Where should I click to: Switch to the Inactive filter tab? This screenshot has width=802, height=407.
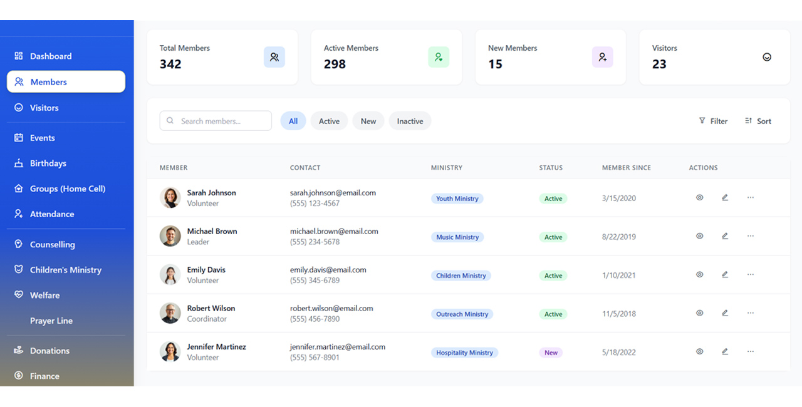410,121
